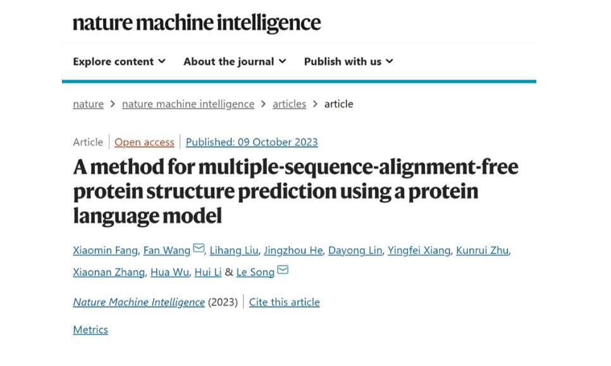Expand the Explore content menu
Image resolution: width=611 pixels, height=366 pixels.
click(x=119, y=61)
